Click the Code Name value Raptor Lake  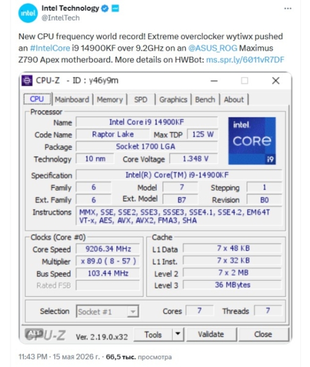point(113,135)
